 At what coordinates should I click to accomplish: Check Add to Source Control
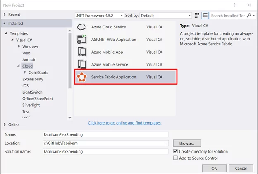pos(176,158)
